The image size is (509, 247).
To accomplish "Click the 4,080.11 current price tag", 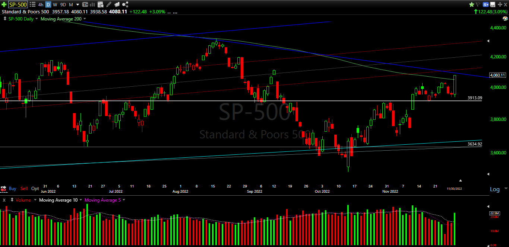I will coord(497,75).
